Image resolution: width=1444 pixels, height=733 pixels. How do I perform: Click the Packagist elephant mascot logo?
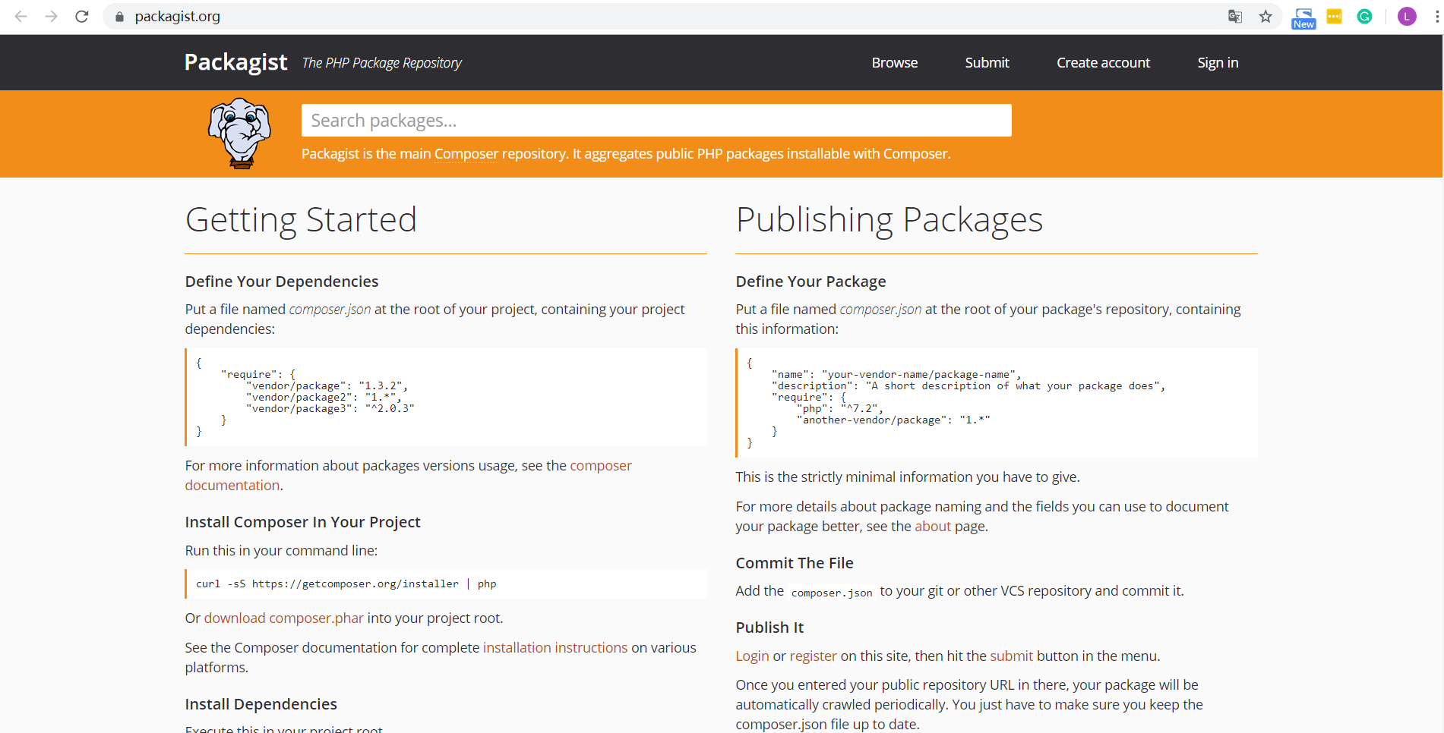tap(240, 133)
